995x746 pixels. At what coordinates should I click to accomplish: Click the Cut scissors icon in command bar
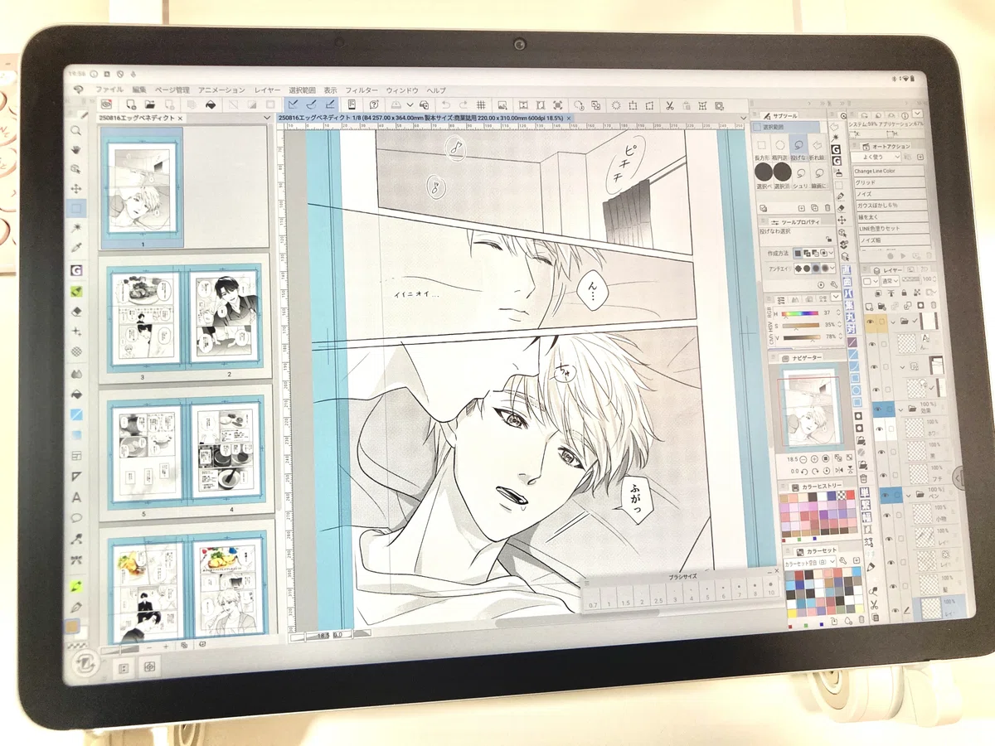tap(670, 106)
